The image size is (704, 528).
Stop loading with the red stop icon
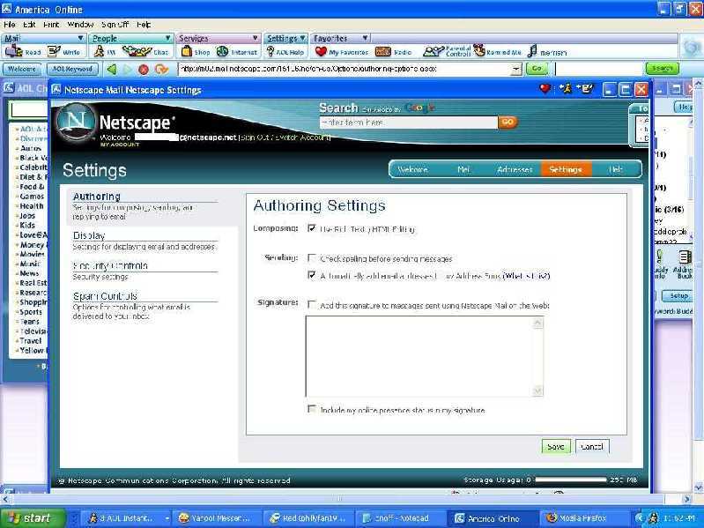coord(144,69)
